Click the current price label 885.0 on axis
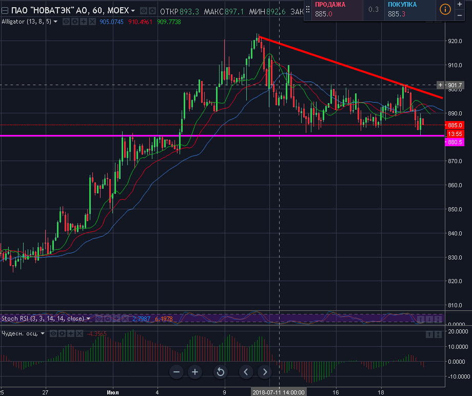The width and height of the screenshot is (472, 396). [455, 125]
